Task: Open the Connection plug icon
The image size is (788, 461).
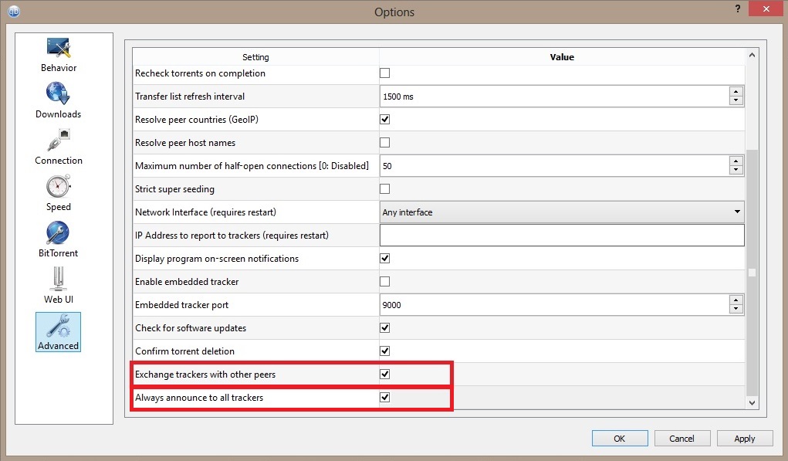Action: pyautogui.click(x=59, y=141)
